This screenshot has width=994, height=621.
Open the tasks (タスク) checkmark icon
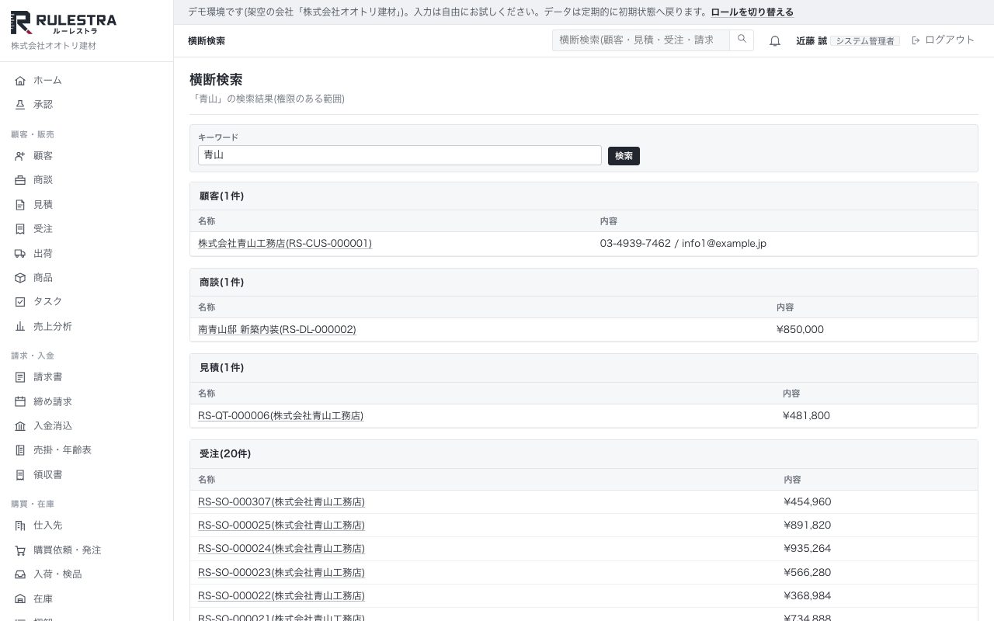coord(20,302)
